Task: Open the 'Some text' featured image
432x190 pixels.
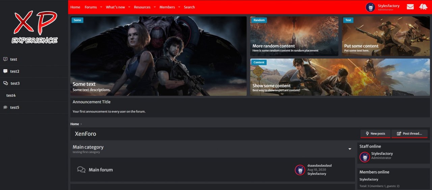Action: (158, 56)
